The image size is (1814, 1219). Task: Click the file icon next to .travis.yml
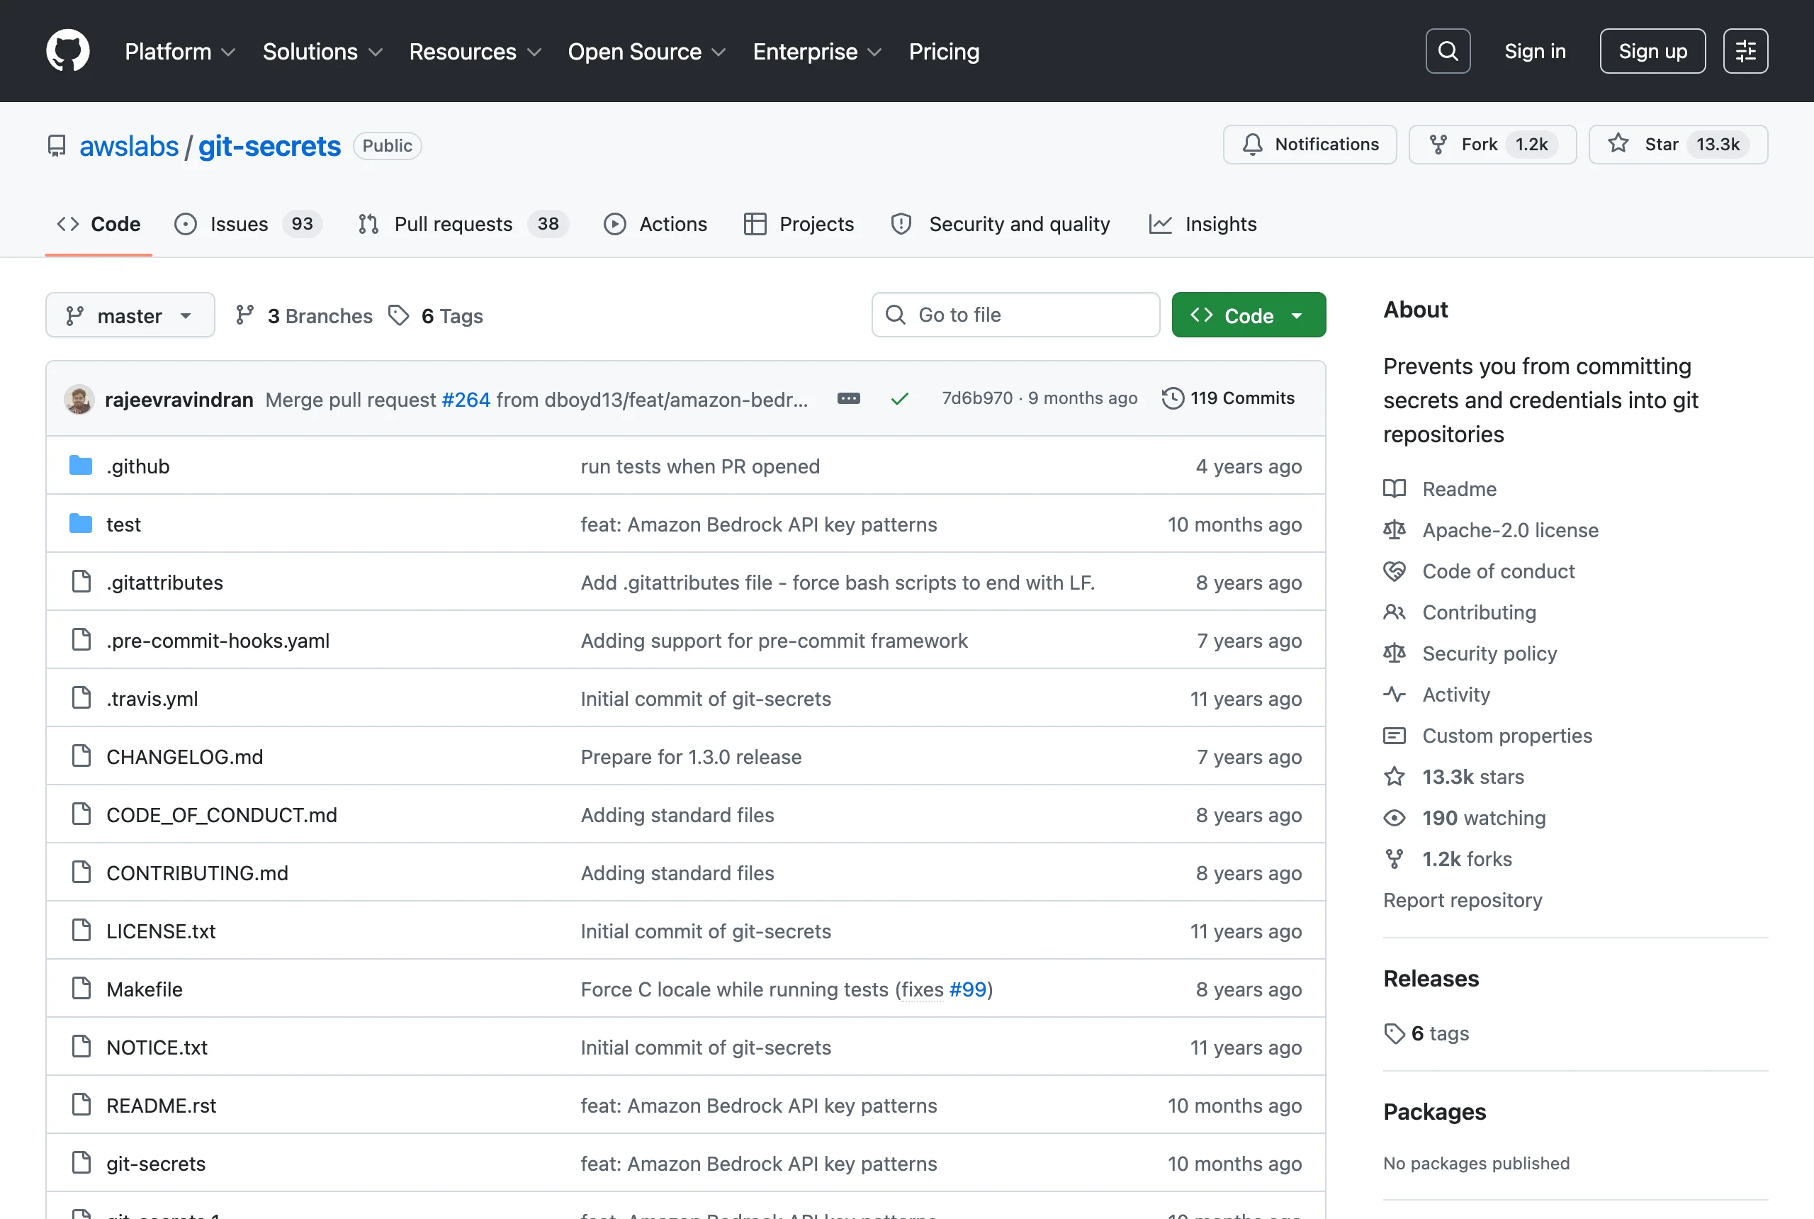pyautogui.click(x=81, y=698)
